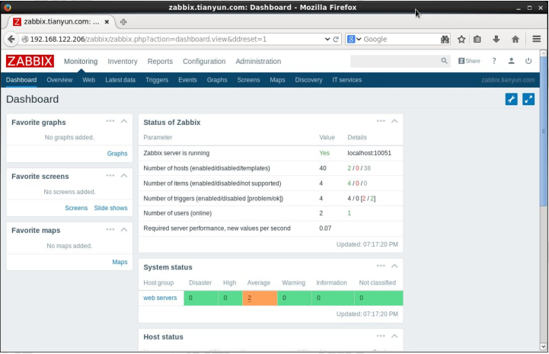Open Zabbix help question mark

494,61
